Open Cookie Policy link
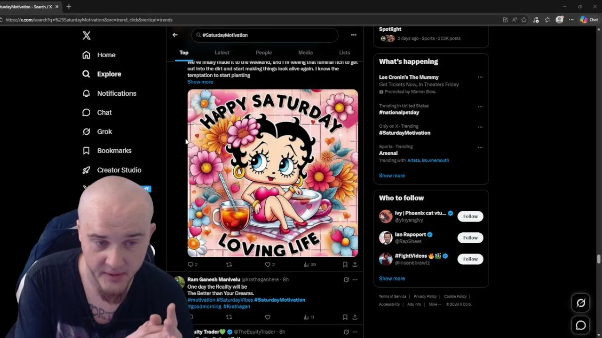This screenshot has width=602, height=338. 455,297
